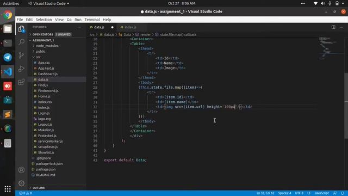The width and height of the screenshot is (348, 196).
Task: Click the LF end-of-line status item
Action: [309, 193]
